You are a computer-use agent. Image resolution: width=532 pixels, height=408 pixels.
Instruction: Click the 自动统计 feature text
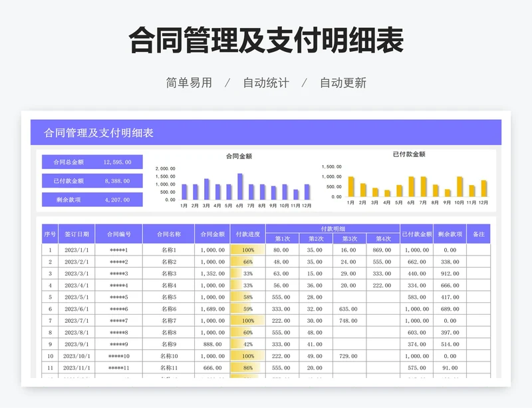pos(265,83)
